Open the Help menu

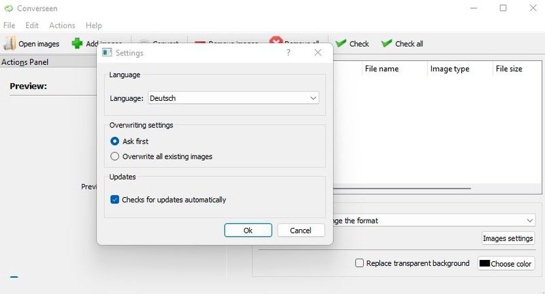[x=94, y=25]
